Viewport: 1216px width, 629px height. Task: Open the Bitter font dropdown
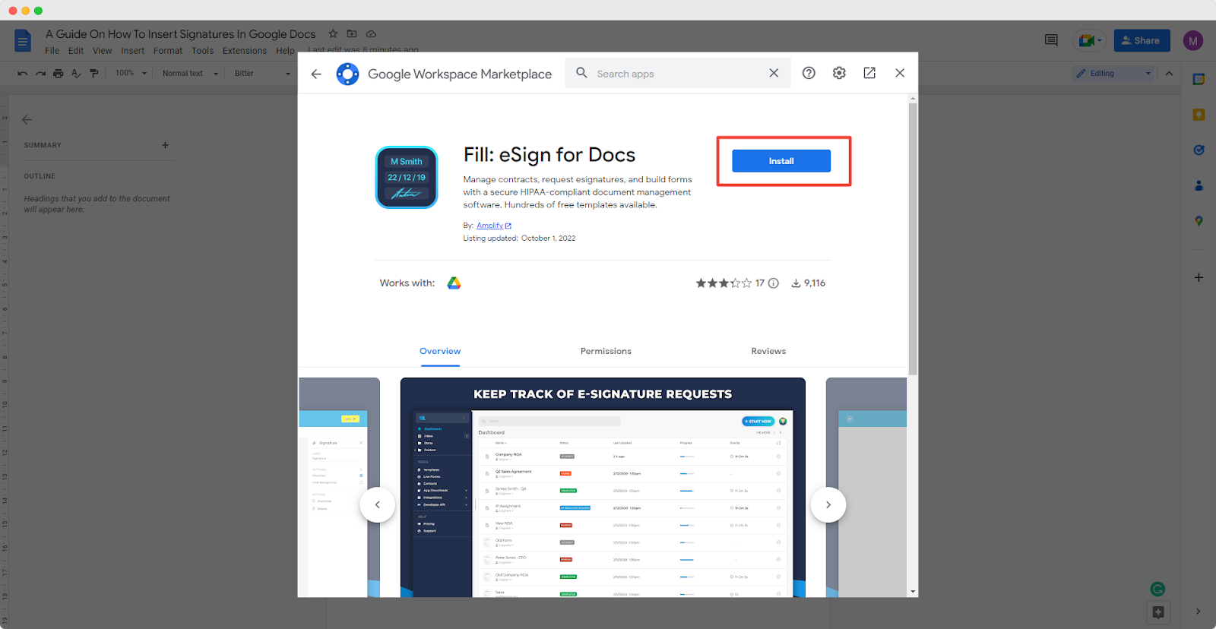tap(262, 74)
